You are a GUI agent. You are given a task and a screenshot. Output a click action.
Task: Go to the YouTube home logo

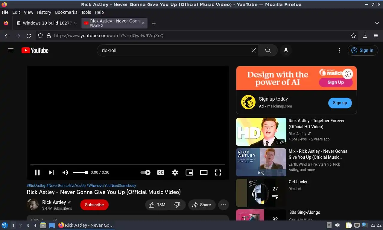pos(35,50)
